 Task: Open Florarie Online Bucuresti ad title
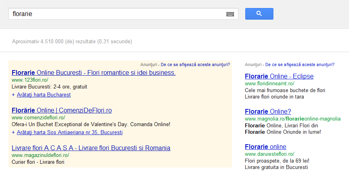[94, 72]
